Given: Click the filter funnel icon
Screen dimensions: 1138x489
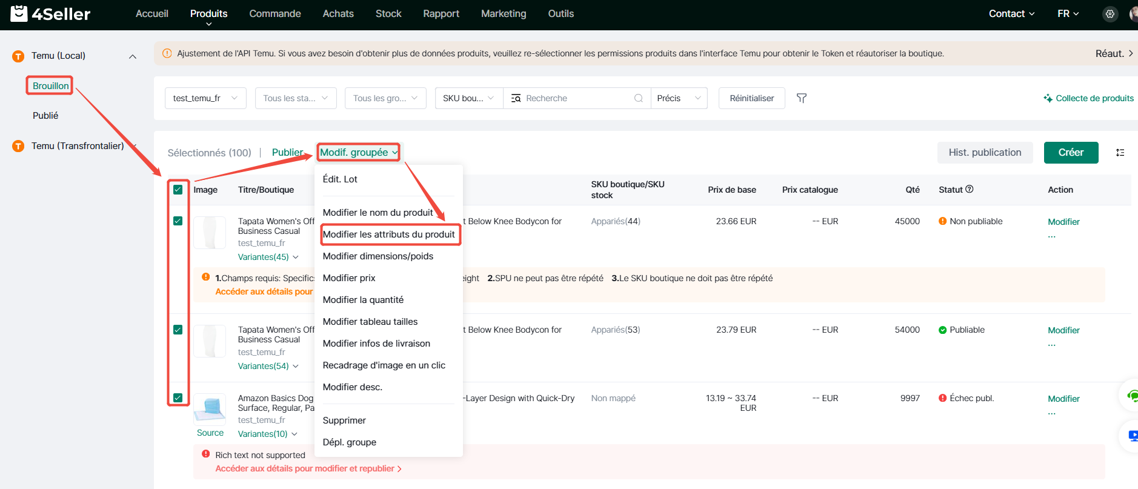Looking at the screenshot, I should pyautogui.click(x=801, y=98).
